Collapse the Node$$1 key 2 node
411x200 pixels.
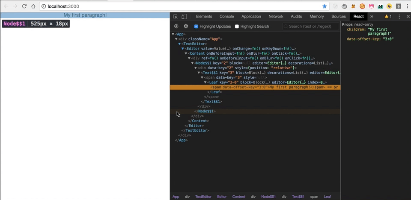[x=192, y=63]
